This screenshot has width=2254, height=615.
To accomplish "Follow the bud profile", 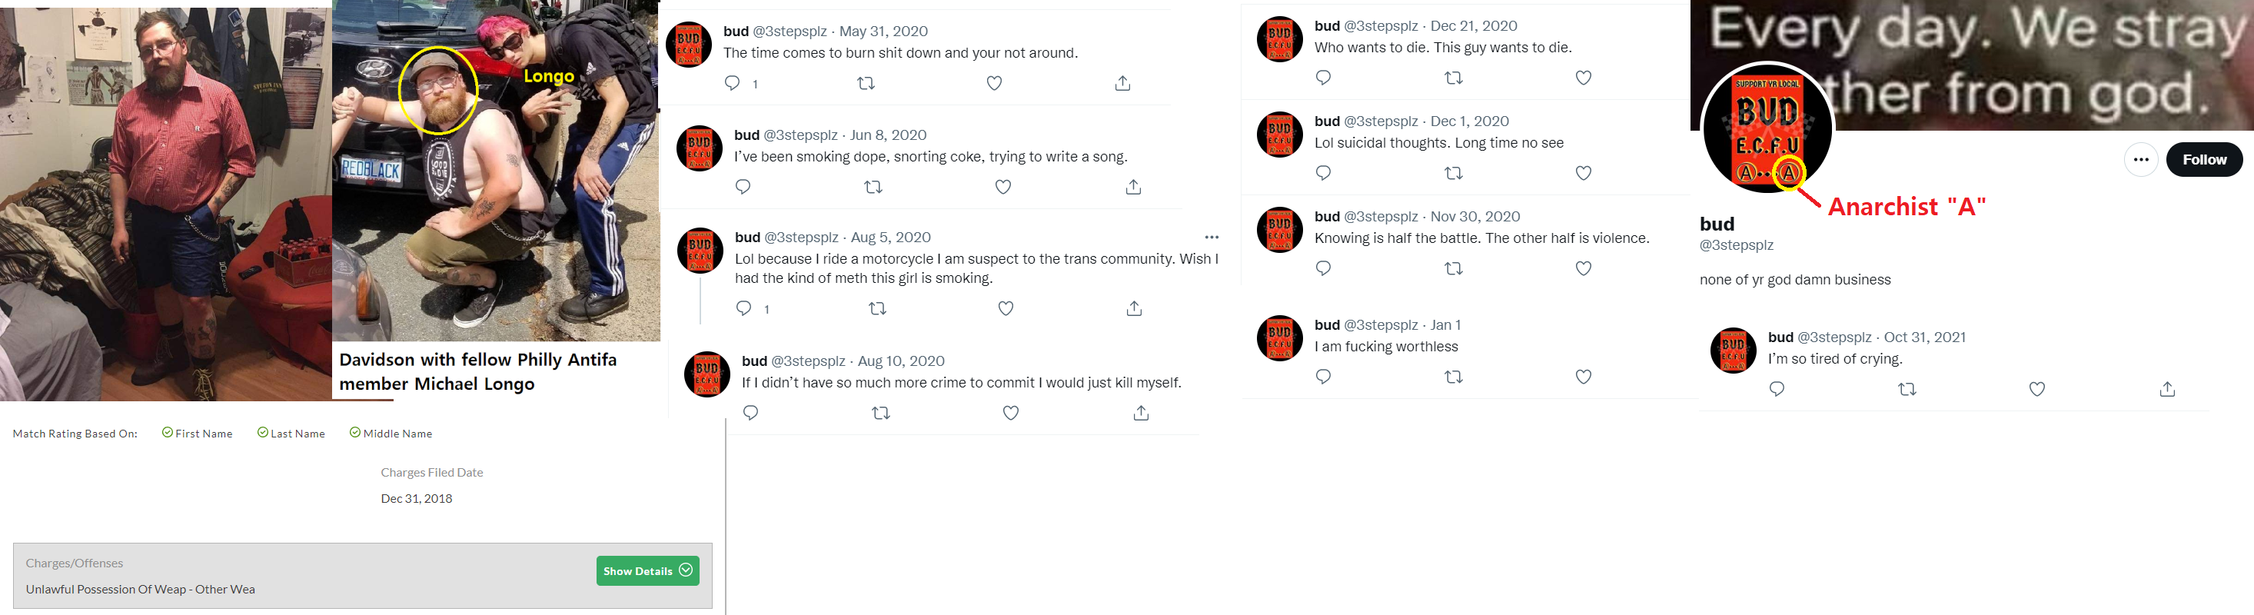I will tap(2203, 159).
